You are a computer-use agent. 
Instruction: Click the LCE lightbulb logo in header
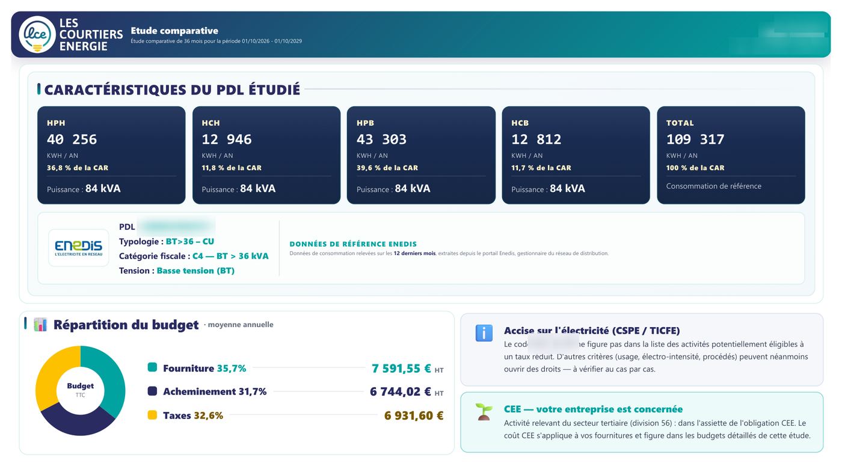(37, 34)
